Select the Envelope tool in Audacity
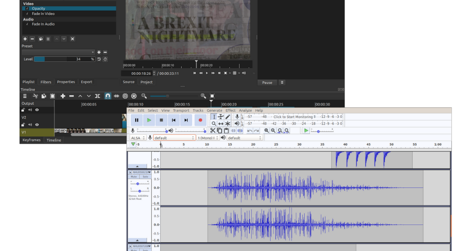472x251 pixels. click(221, 117)
